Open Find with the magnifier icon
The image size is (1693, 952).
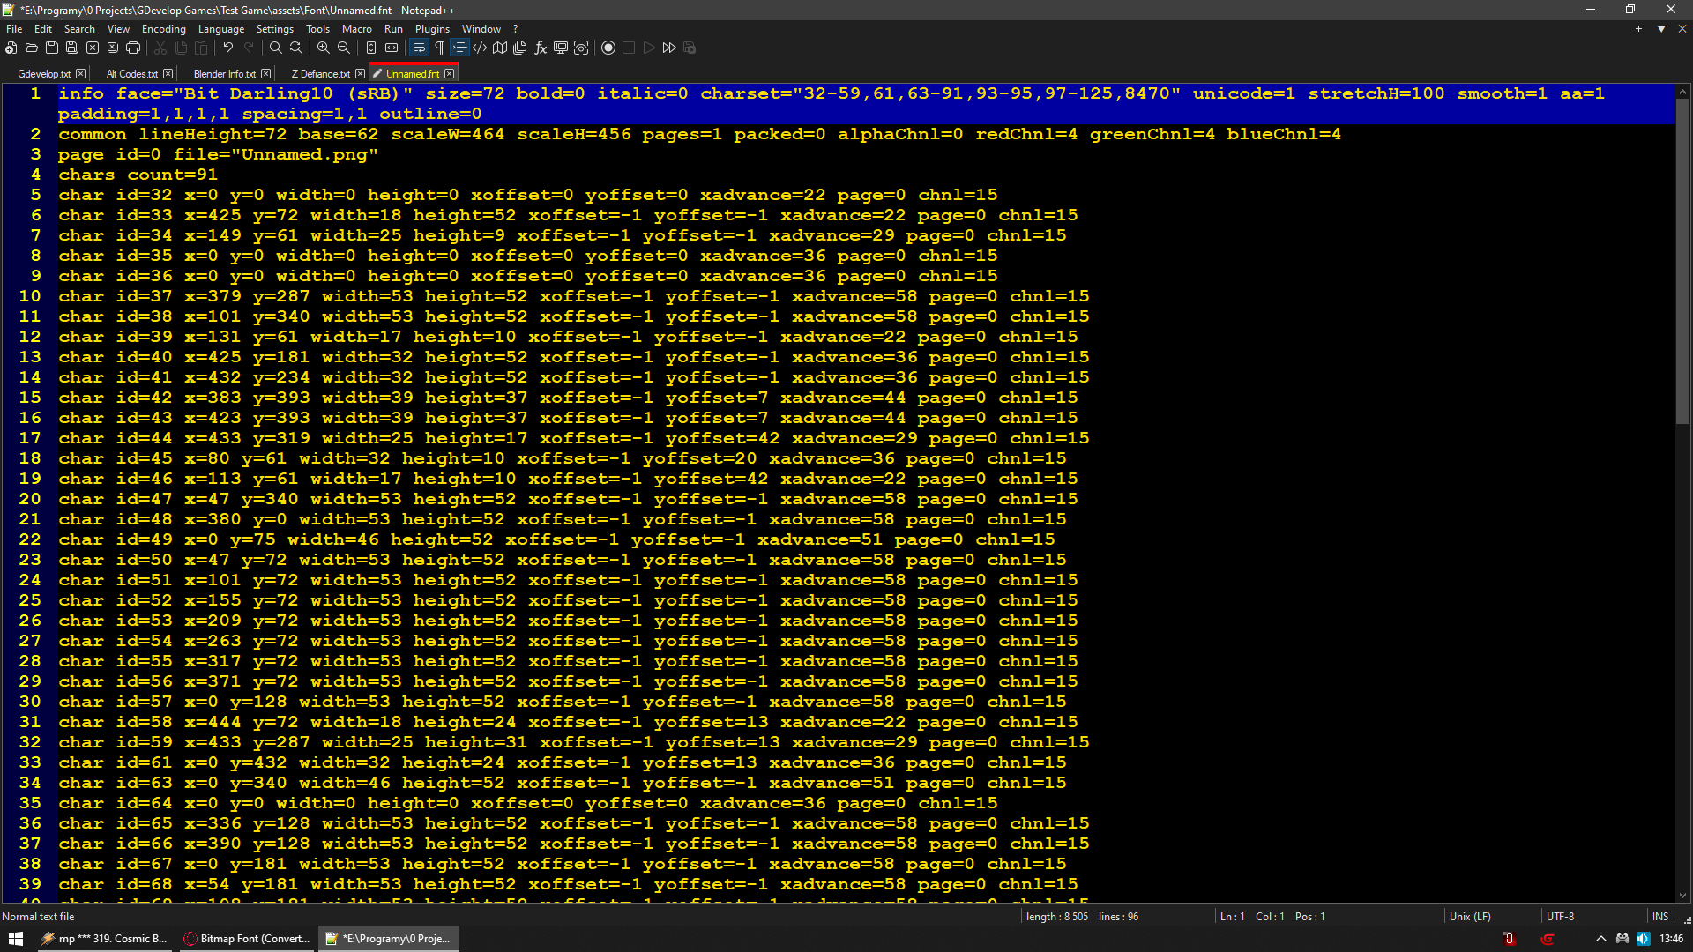pyautogui.click(x=275, y=48)
